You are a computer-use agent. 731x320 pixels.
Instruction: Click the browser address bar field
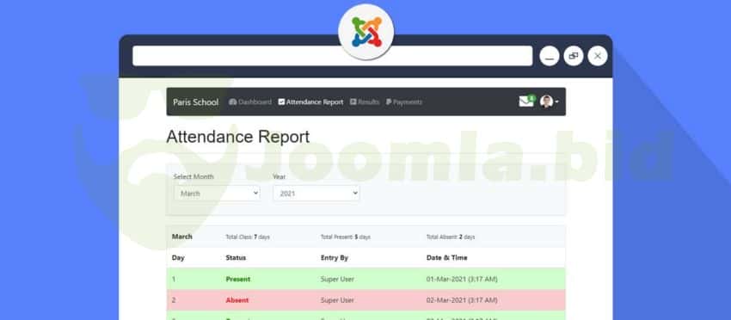tap(333, 56)
